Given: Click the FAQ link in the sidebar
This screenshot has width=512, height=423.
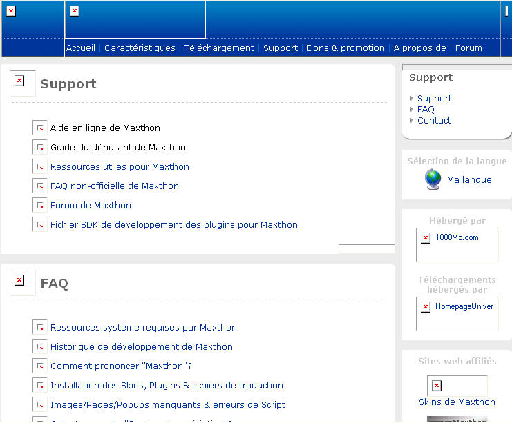Looking at the screenshot, I should point(426,109).
